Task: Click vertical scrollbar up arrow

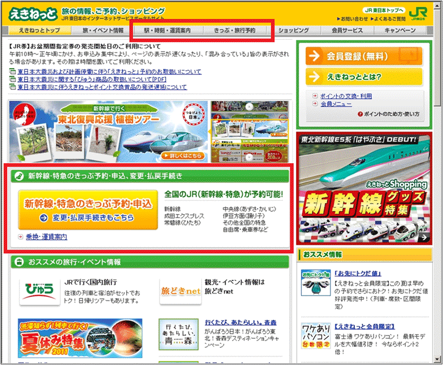Action: (x=438, y=6)
